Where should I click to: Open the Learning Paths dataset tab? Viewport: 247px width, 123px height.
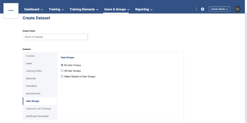40,71
